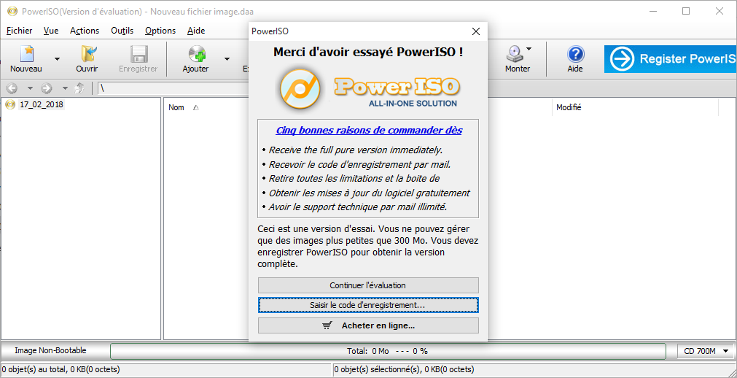Click Cinq bonnes raisons de commander link
Screen dimensions: 737x378
(369, 130)
